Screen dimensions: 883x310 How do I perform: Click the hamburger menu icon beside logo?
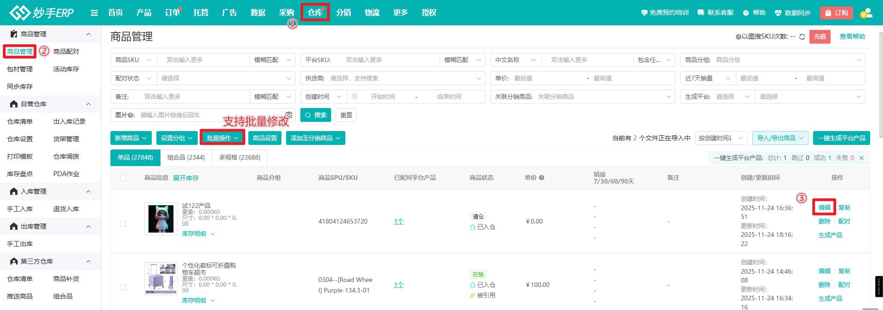click(94, 13)
